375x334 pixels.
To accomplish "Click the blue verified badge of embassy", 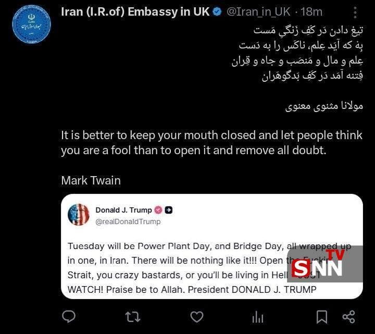I will [217, 11].
